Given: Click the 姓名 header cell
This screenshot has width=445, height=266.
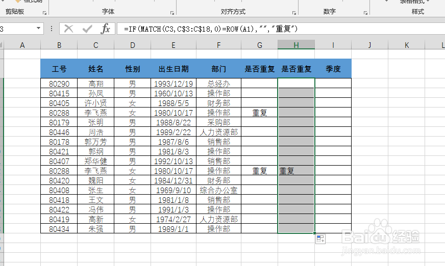Looking at the screenshot, I should point(95,69).
